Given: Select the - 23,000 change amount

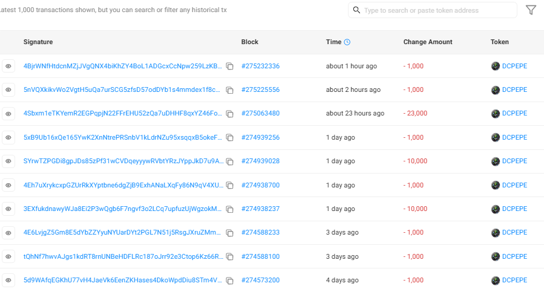Looking at the screenshot, I should pyautogui.click(x=415, y=113).
